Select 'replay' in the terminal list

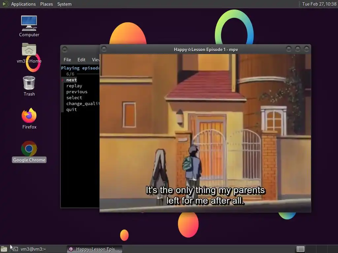tap(74, 86)
